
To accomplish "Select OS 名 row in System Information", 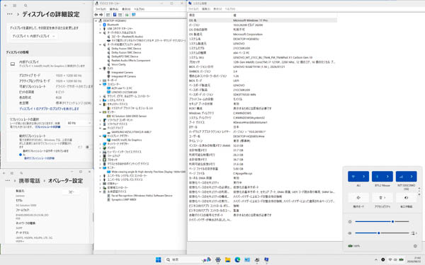I will 262,20.
